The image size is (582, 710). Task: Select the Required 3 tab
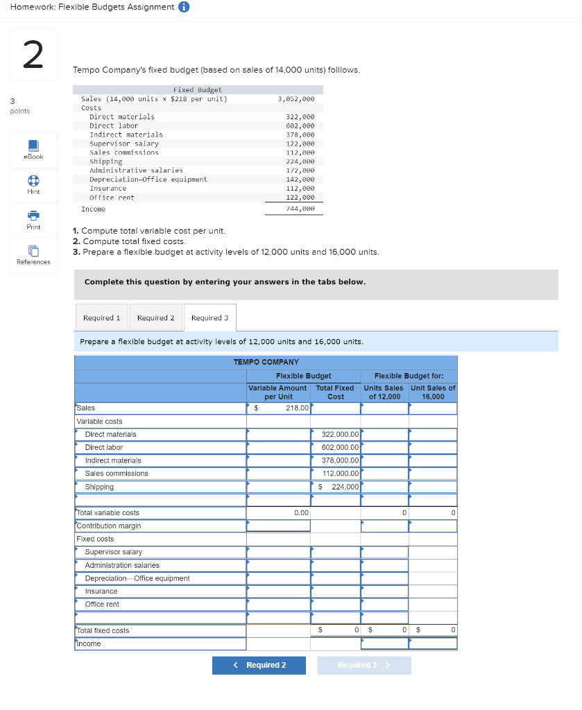coord(209,317)
